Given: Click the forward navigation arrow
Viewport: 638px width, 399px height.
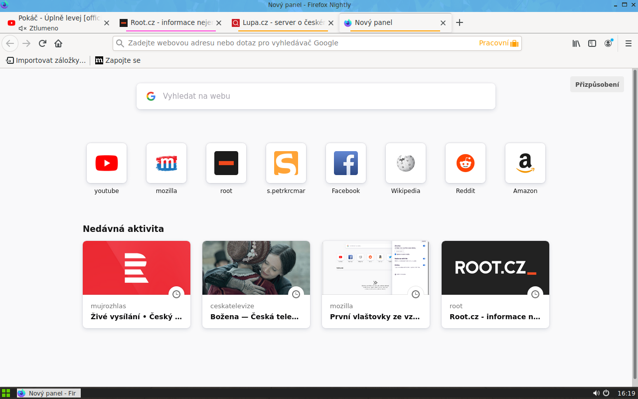Looking at the screenshot, I should [26, 43].
